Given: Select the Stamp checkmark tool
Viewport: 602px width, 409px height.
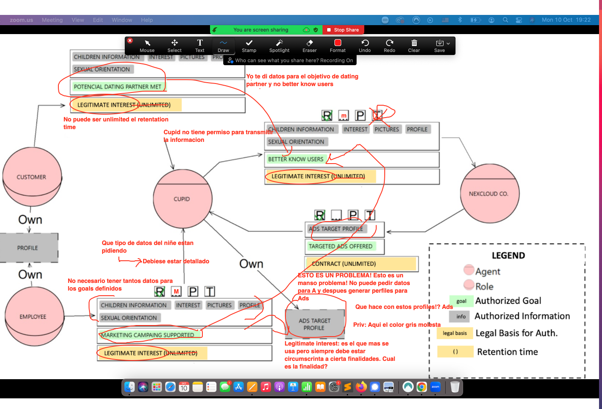Looking at the screenshot, I should [249, 46].
